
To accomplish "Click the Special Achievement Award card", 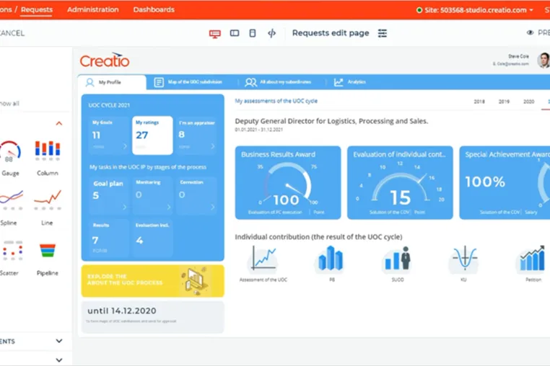I will click(505, 183).
